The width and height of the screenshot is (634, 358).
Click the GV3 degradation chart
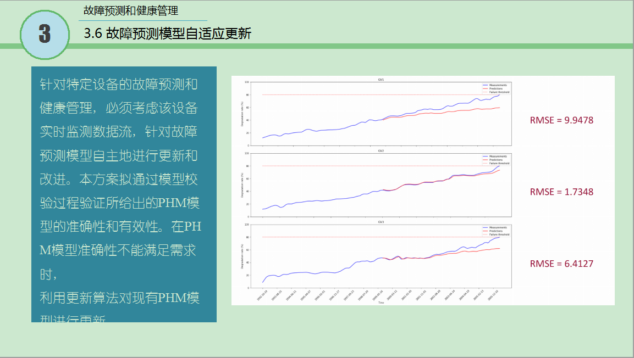pyautogui.click(x=381, y=256)
